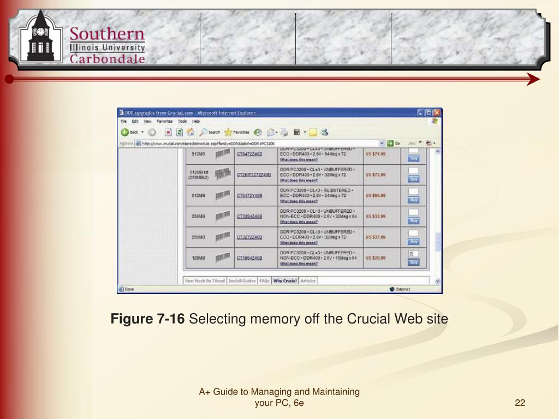The width and height of the screenshot is (559, 419).
Task: Click Buy for the US $95.99 module
Action: click(414, 200)
